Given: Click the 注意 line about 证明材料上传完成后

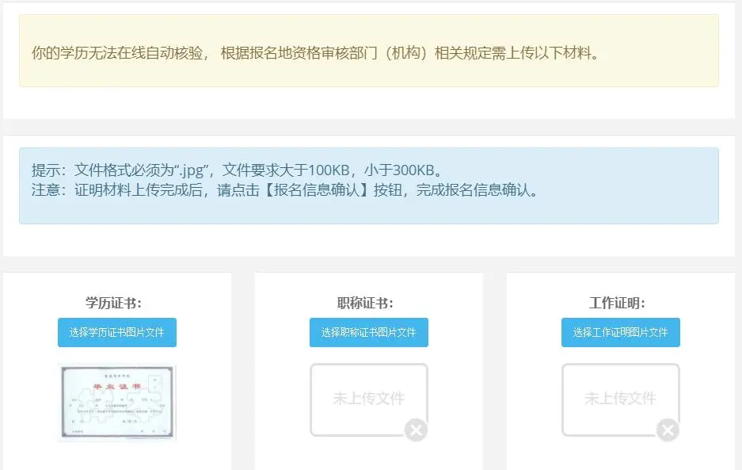Looking at the screenshot, I should pyautogui.click(x=284, y=191).
